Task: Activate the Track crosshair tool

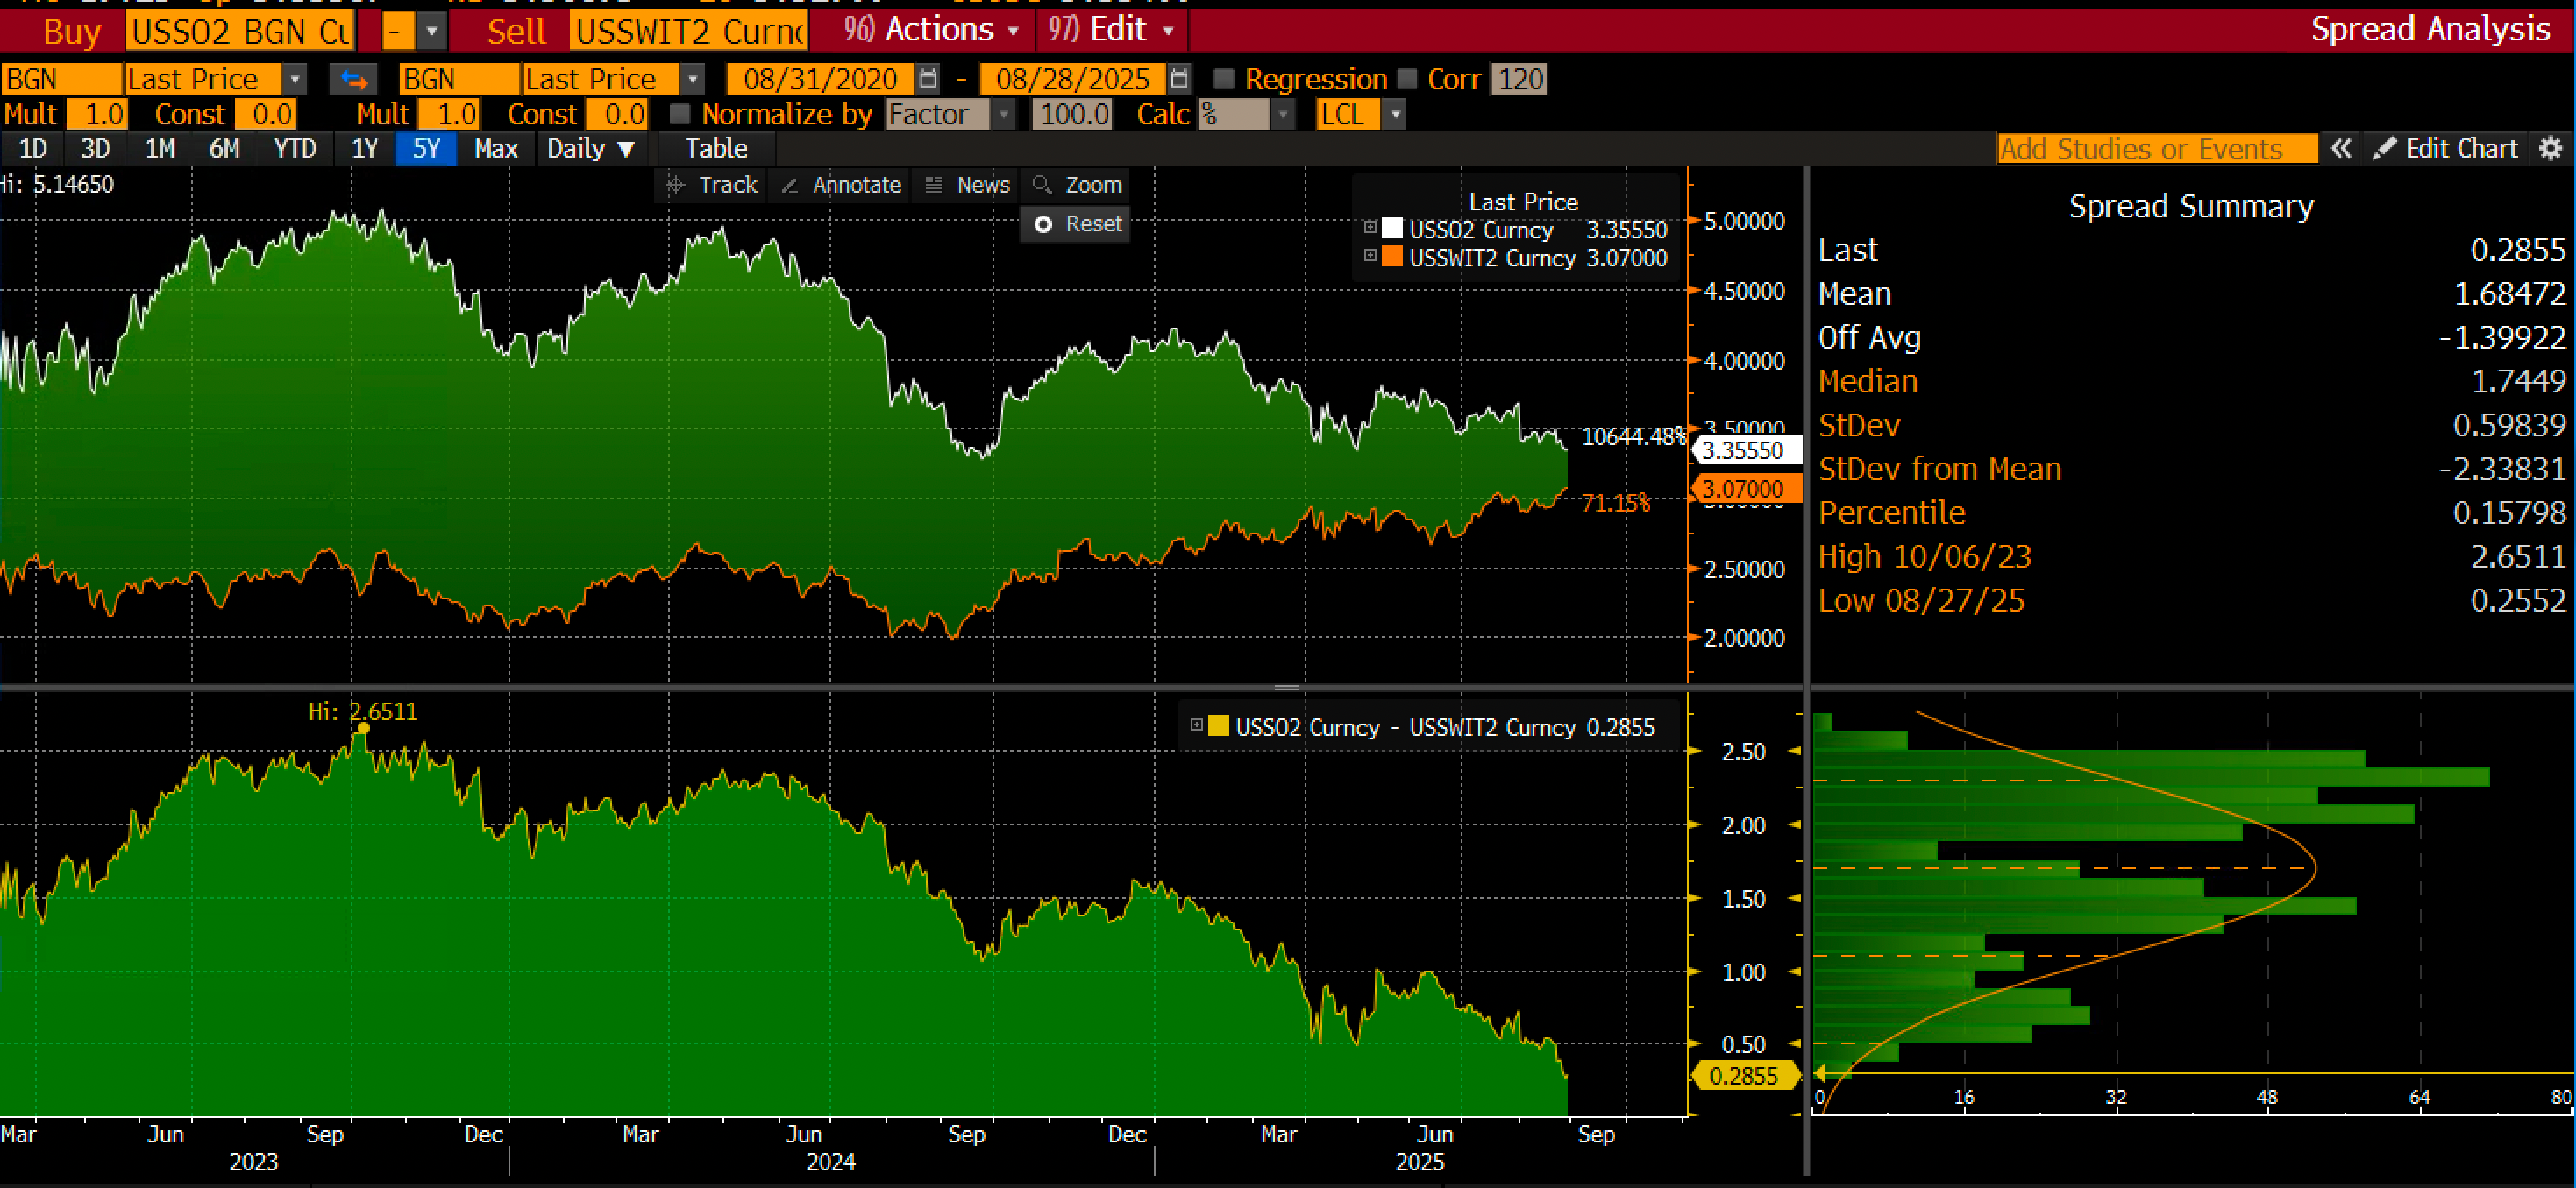Action: [712, 185]
